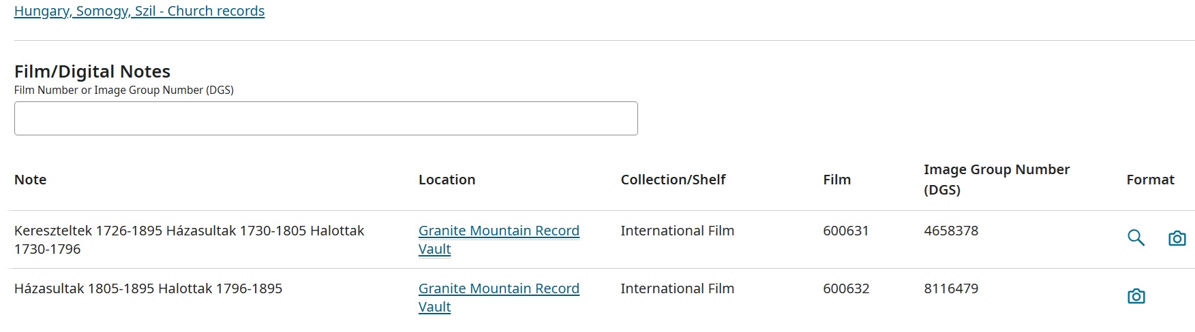Select DGS number 4658378 cell
The height and width of the screenshot is (332, 1195).
tap(951, 231)
